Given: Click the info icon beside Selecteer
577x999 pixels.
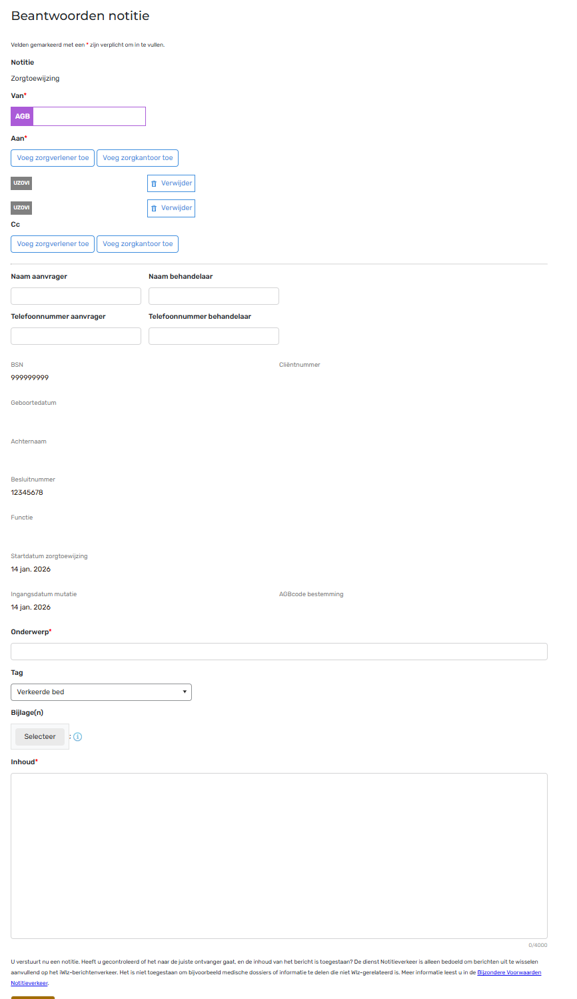Looking at the screenshot, I should coord(78,737).
